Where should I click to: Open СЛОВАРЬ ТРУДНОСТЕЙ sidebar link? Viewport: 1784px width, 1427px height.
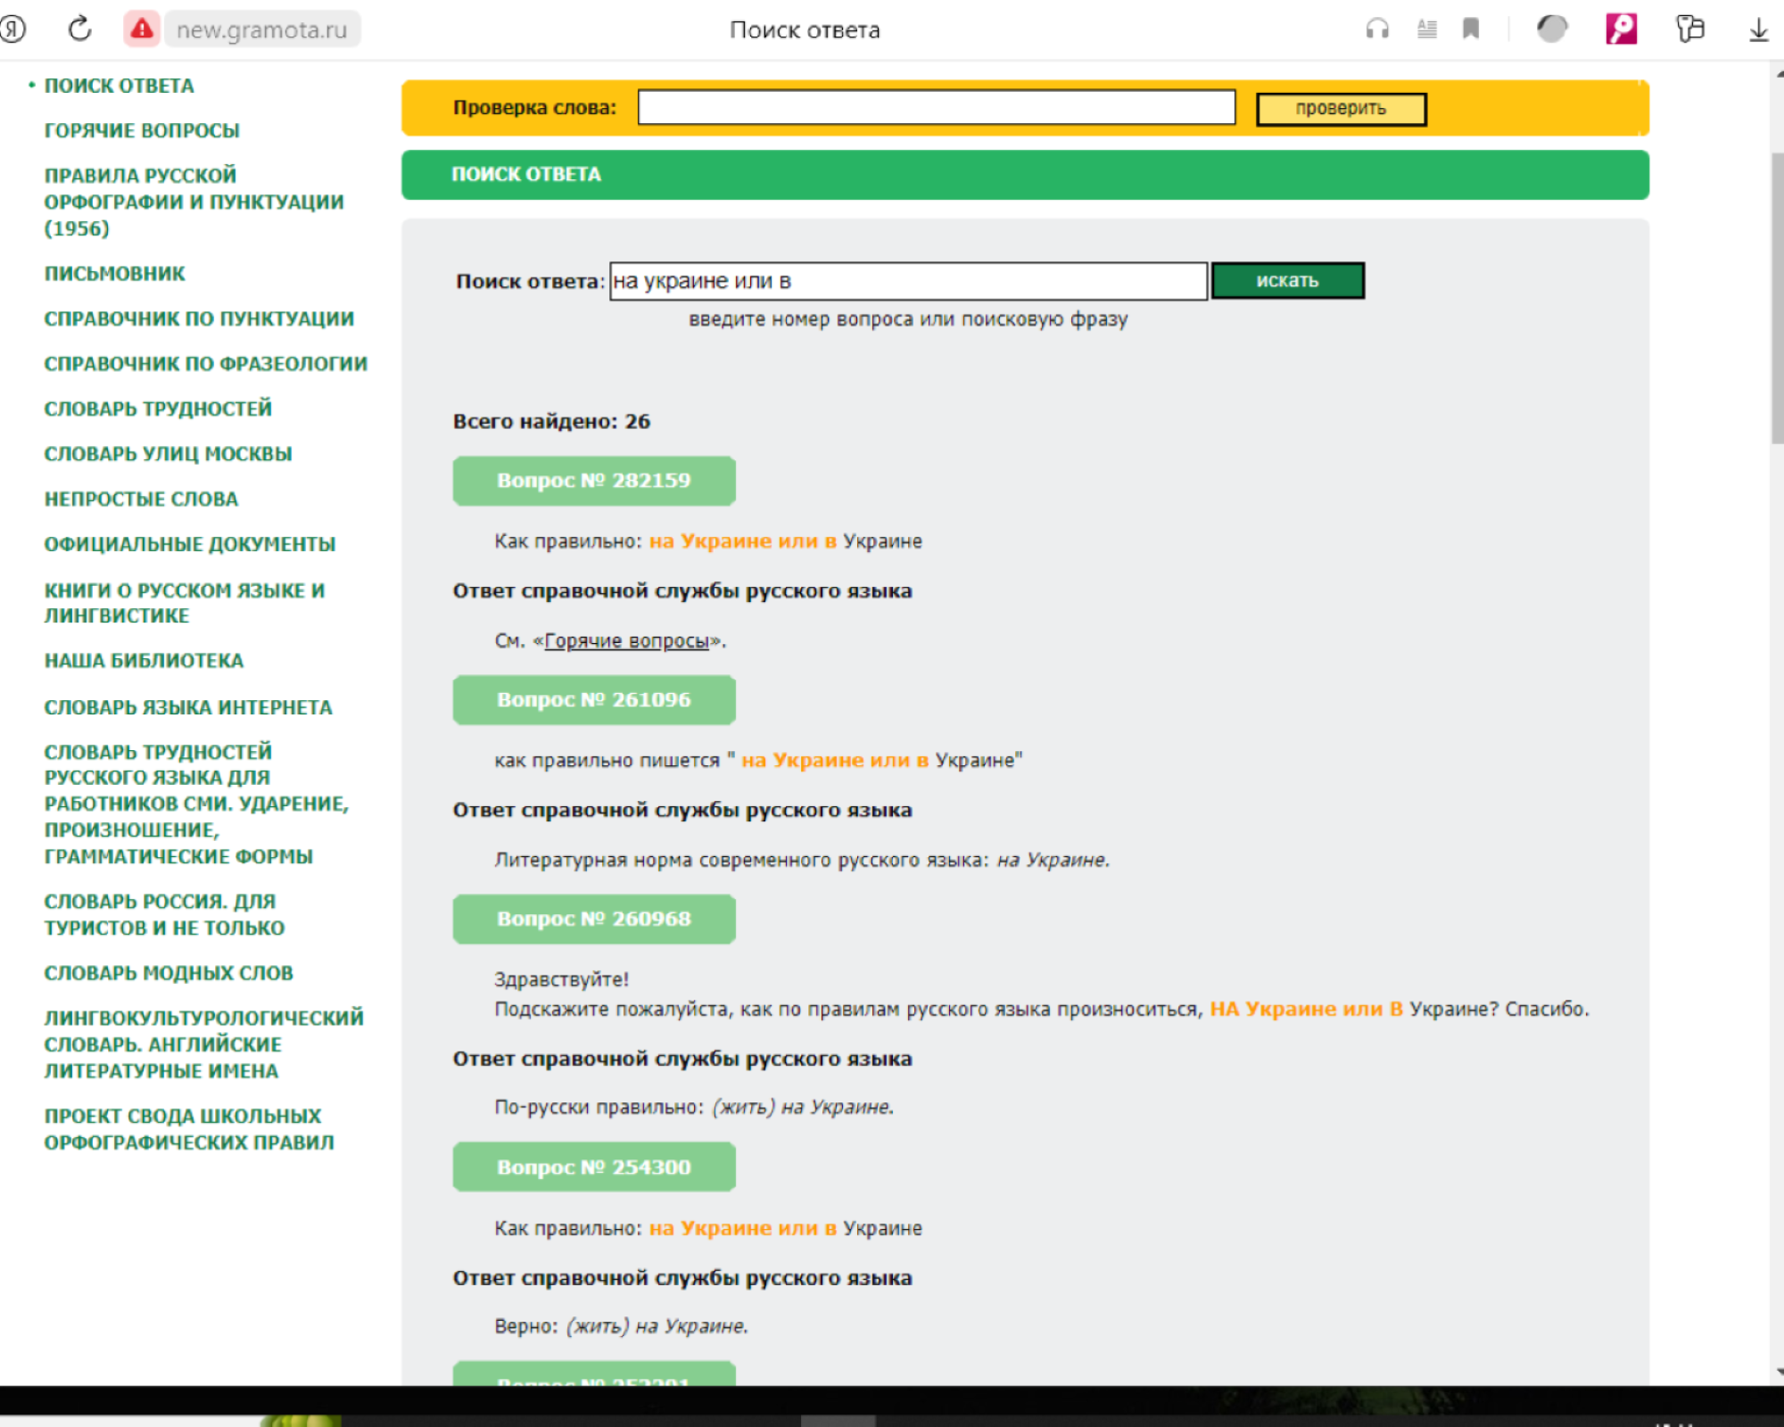pos(158,408)
